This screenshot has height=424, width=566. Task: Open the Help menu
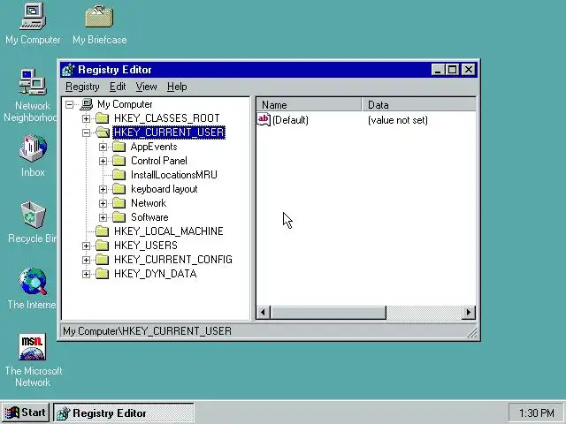[x=177, y=87]
